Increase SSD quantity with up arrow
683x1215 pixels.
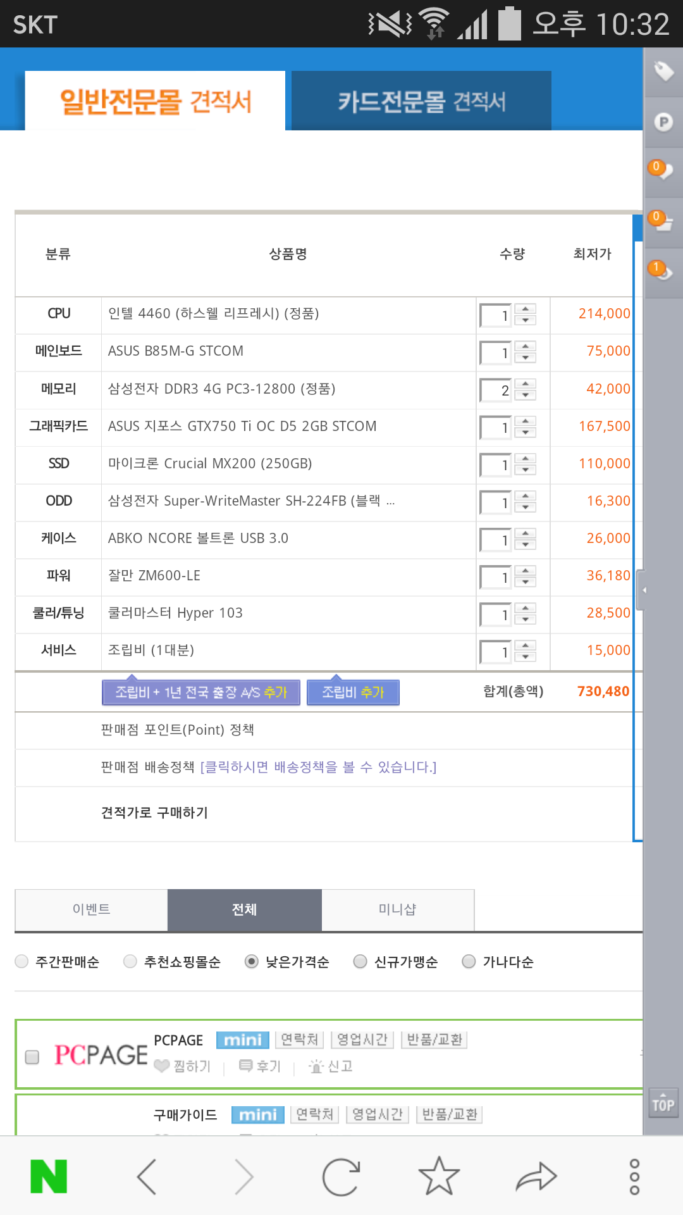(526, 458)
